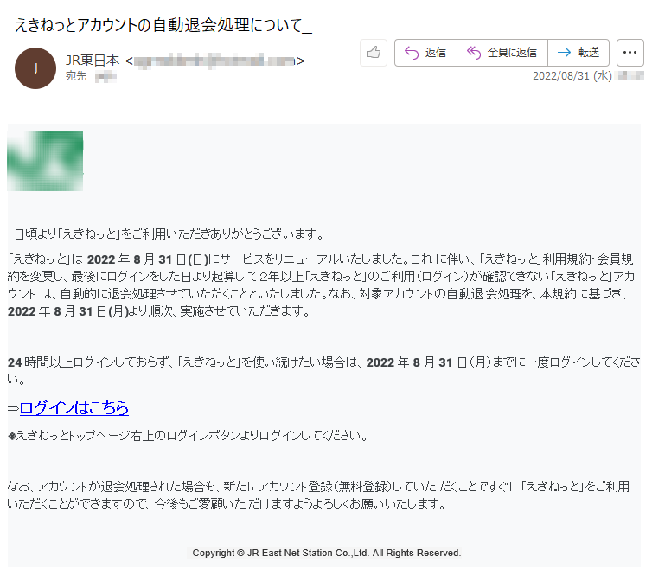
Task: Open the more actions ellipsis menu
Action: [x=630, y=53]
